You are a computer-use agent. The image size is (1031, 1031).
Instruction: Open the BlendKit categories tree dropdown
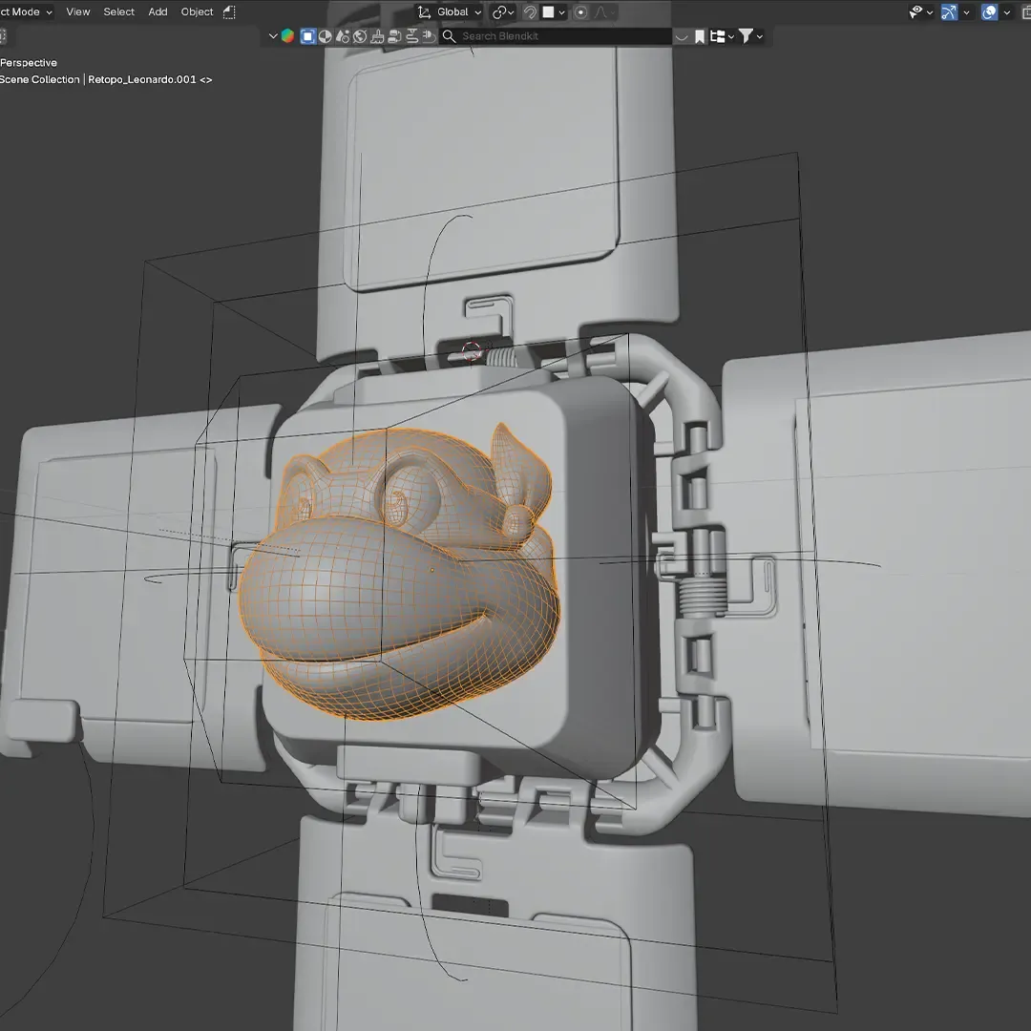722,37
